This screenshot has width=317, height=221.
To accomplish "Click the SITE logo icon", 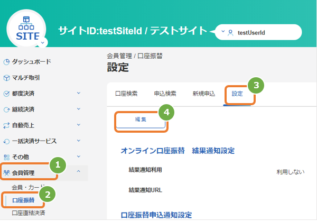I will [26, 29].
